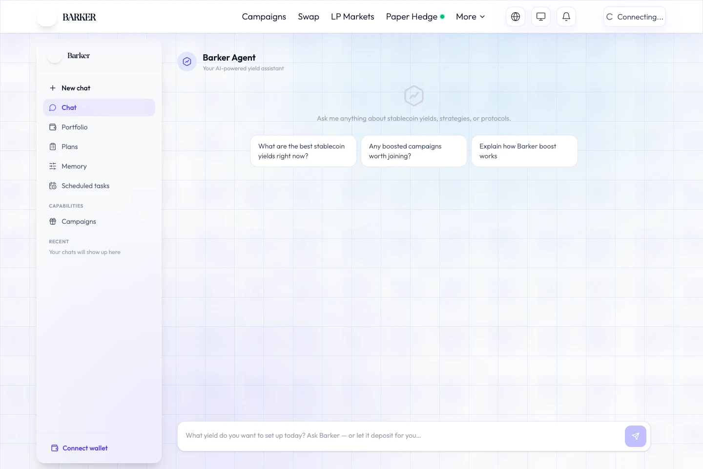Screen dimensions: 703x469
Task: Click the Connect wallet link
Action: (x=80, y=448)
